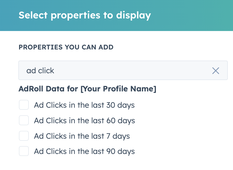The width and height of the screenshot is (233, 170).
Task: Click the 'Ad Clicks in the last 30 days' label
Action: [84, 105]
